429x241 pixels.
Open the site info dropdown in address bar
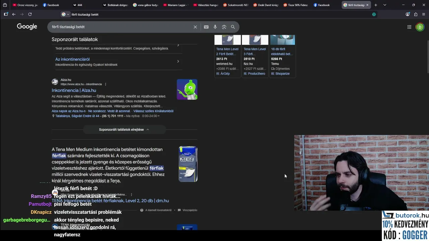[65, 14]
